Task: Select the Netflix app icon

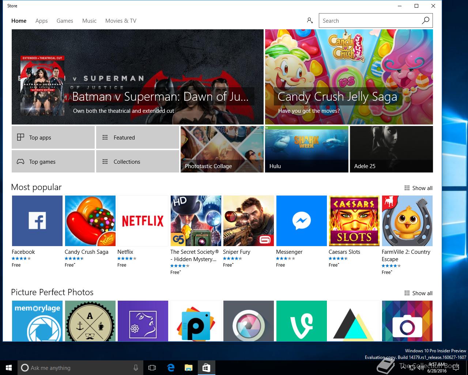Action: pos(143,221)
